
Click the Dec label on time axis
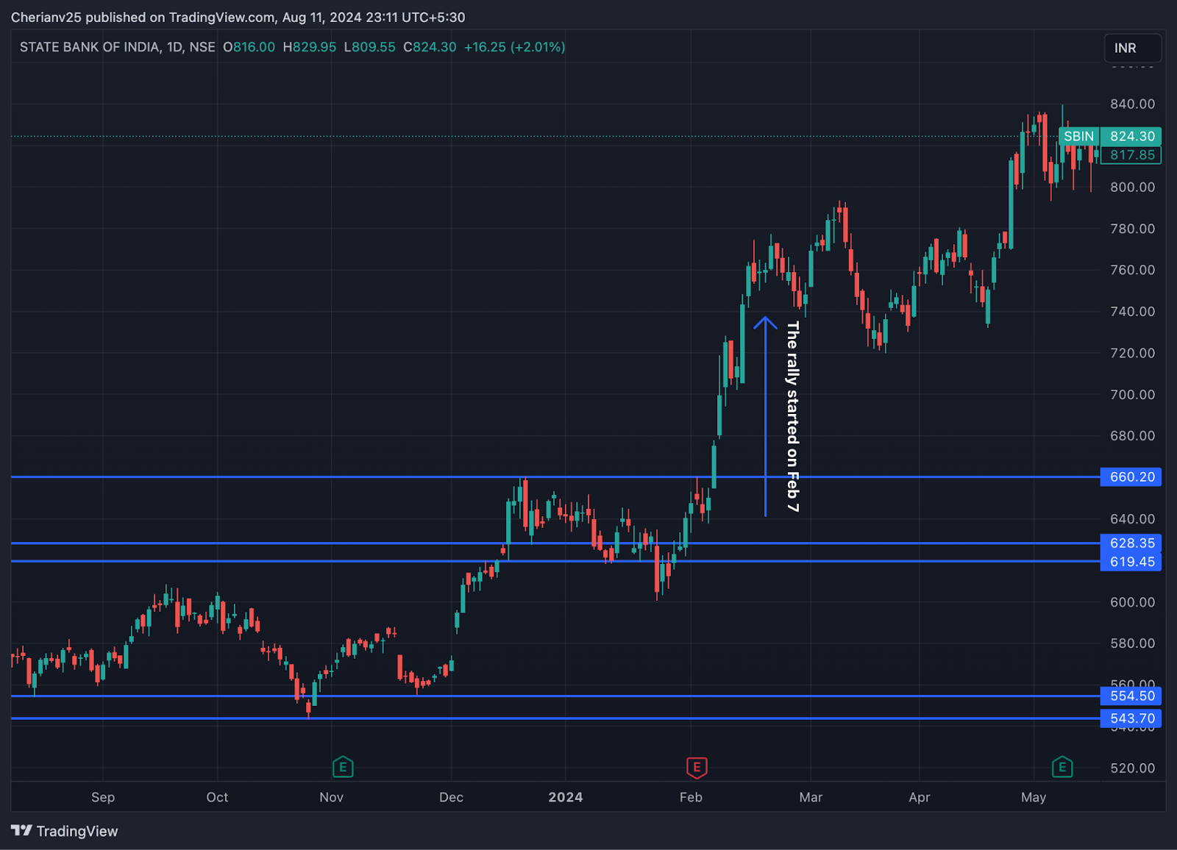pos(451,797)
